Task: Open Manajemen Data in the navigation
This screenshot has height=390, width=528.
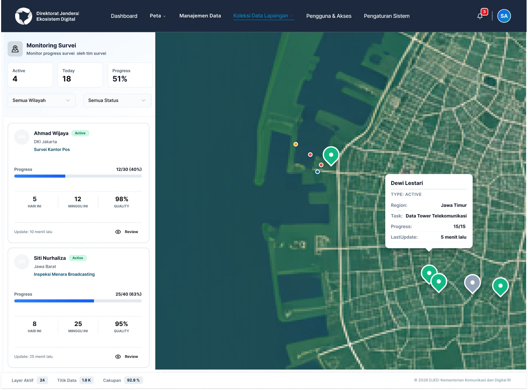Action: [x=200, y=16]
